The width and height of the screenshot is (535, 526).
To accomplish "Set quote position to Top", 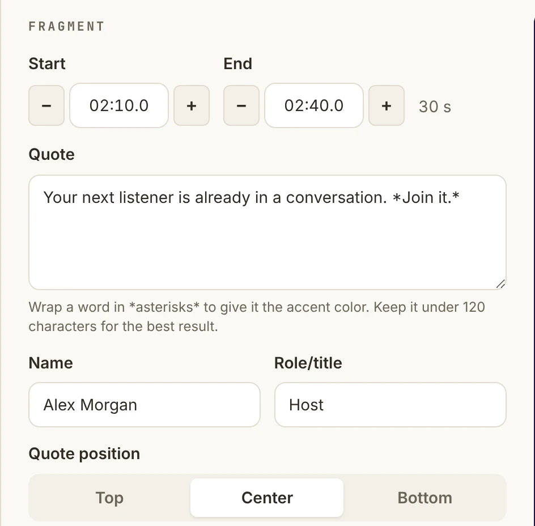I will 109,498.
